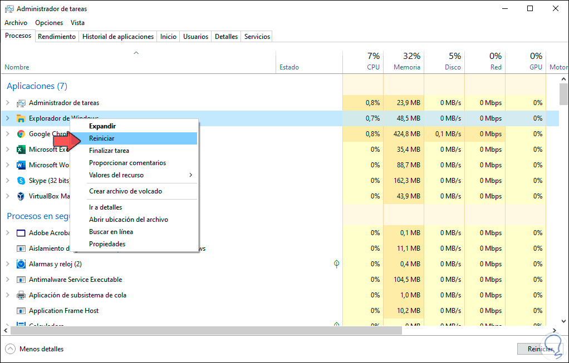Choose Reiniciar from the context menu
Image resolution: width=569 pixels, height=363 pixels.
click(x=101, y=138)
